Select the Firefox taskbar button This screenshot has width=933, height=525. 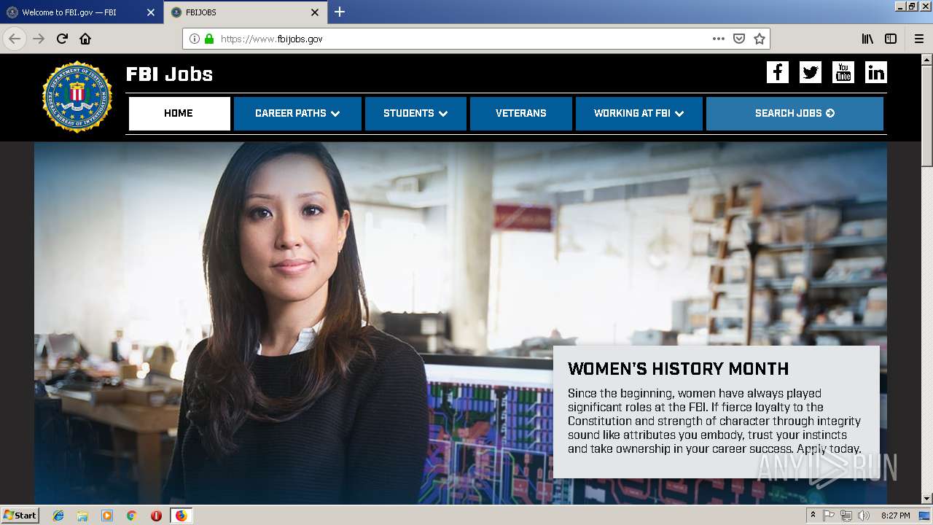coord(181,516)
